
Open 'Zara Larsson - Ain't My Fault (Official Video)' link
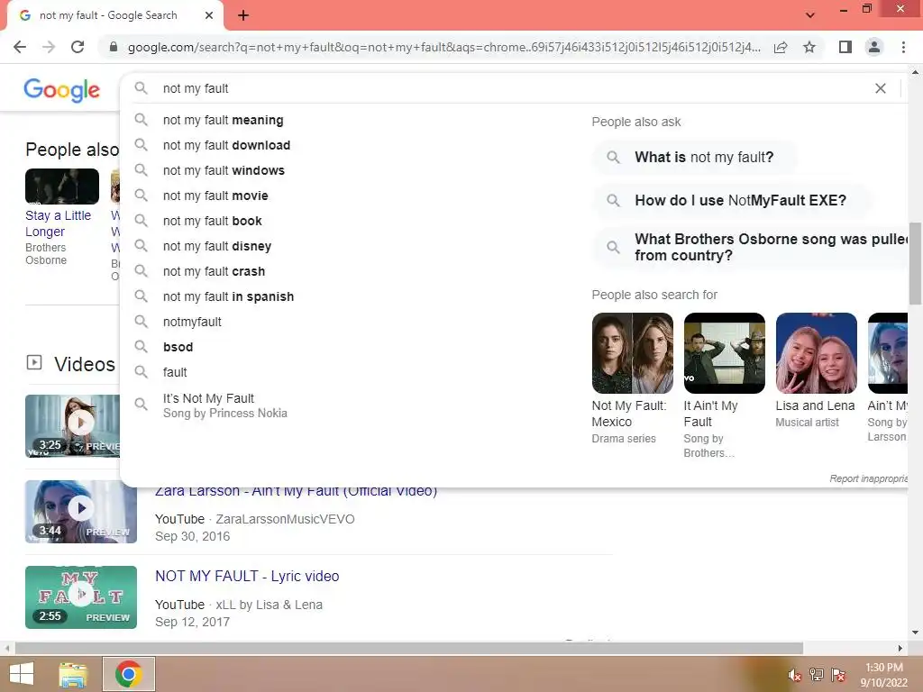click(x=296, y=492)
